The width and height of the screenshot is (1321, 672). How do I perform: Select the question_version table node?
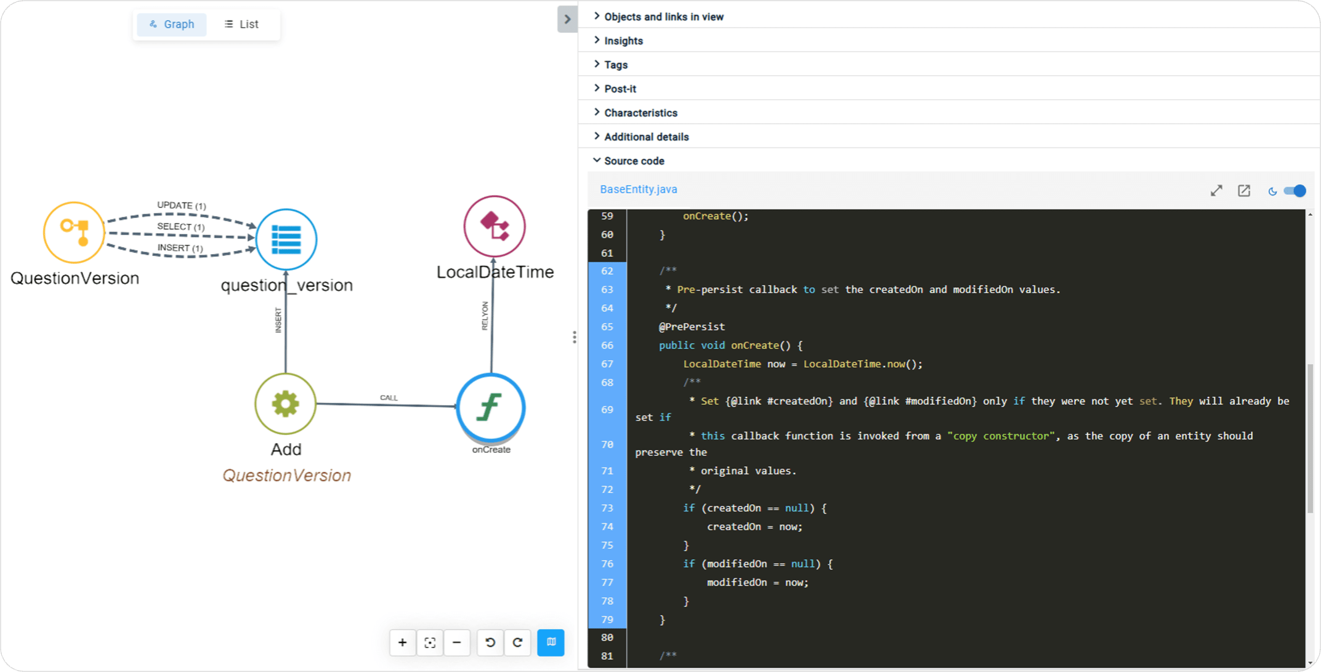(286, 239)
